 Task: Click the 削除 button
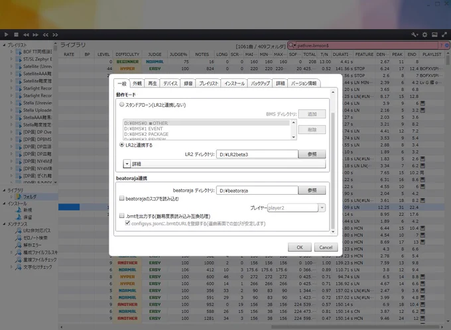coord(312,130)
